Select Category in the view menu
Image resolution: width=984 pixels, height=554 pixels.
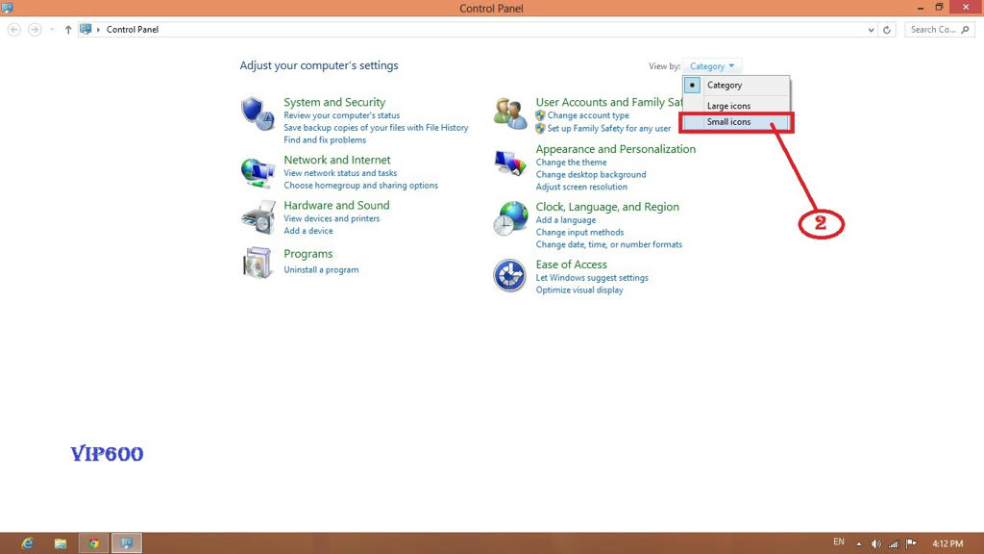click(x=736, y=85)
